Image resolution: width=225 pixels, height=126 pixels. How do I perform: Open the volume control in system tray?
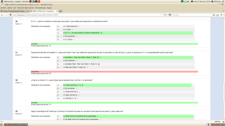188,1
